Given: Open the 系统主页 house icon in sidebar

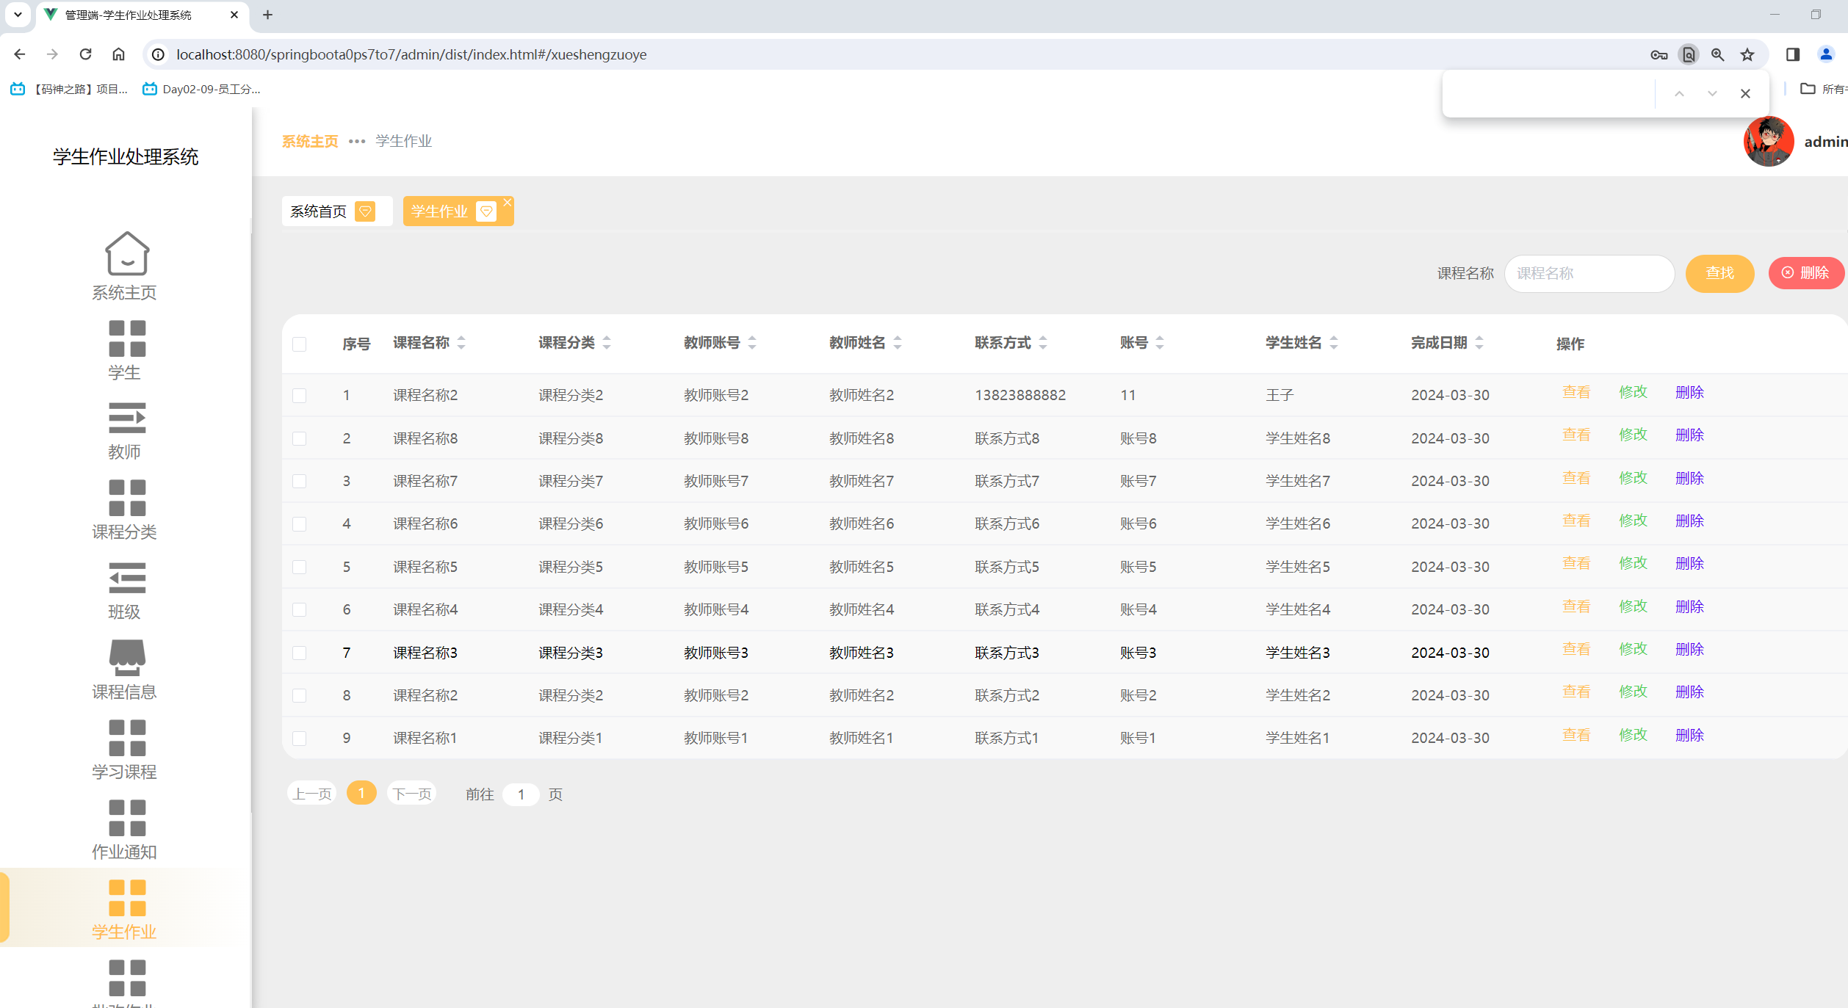Looking at the screenshot, I should (x=126, y=254).
